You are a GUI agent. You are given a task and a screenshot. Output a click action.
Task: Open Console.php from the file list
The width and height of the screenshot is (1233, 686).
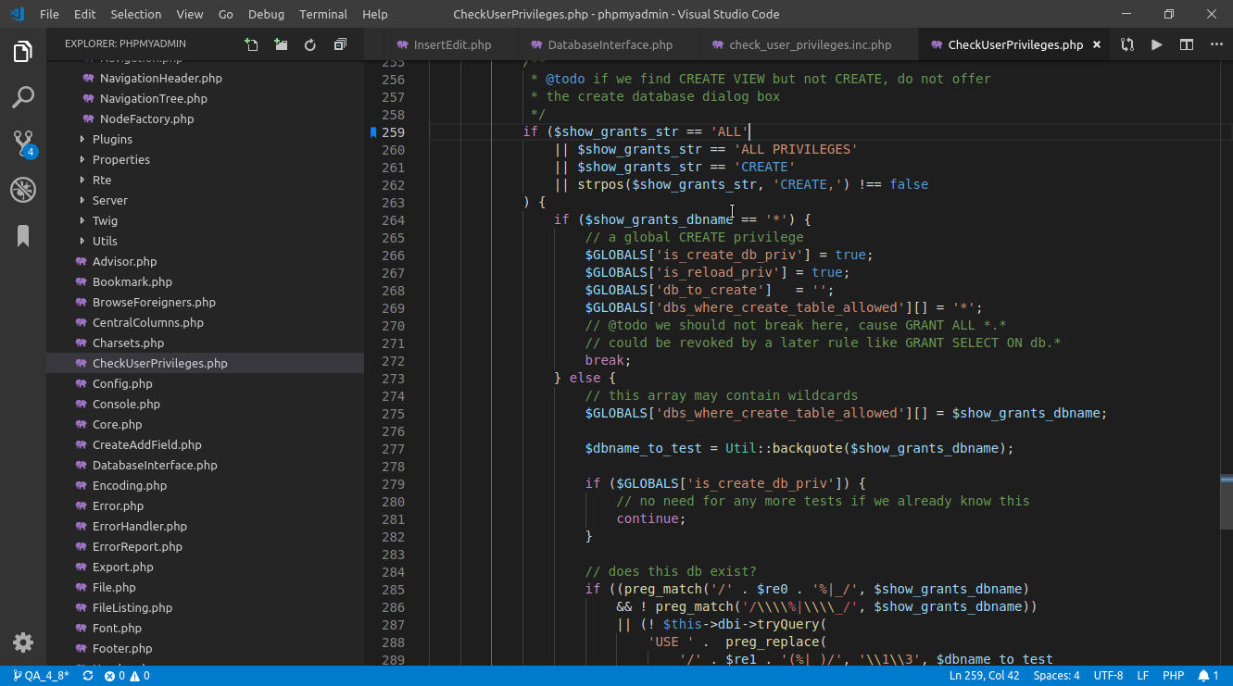point(126,404)
